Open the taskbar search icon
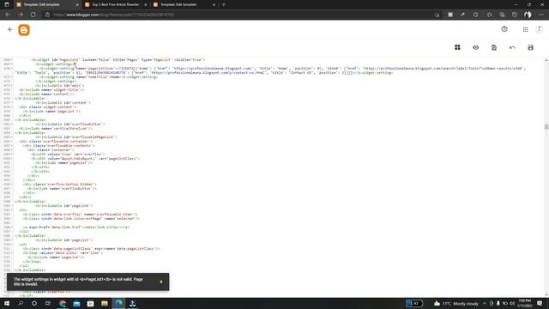The image size is (549, 309). tap(21, 303)
